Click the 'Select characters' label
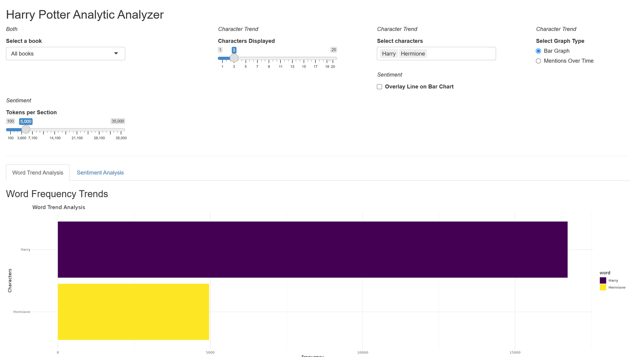This screenshot has width=636, height=357. [x=400, y=41]
